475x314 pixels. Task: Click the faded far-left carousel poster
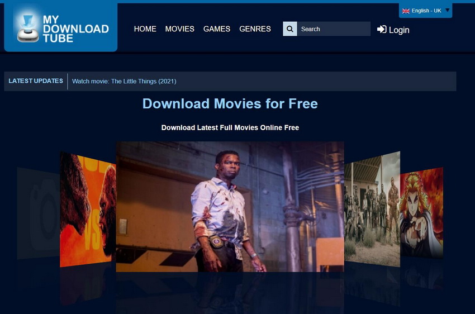click(38, 213)
